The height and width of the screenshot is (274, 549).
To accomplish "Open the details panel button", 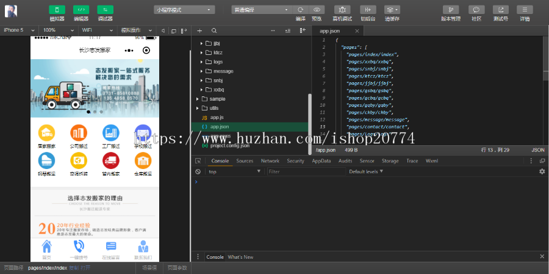I will [x=525, y=10].
